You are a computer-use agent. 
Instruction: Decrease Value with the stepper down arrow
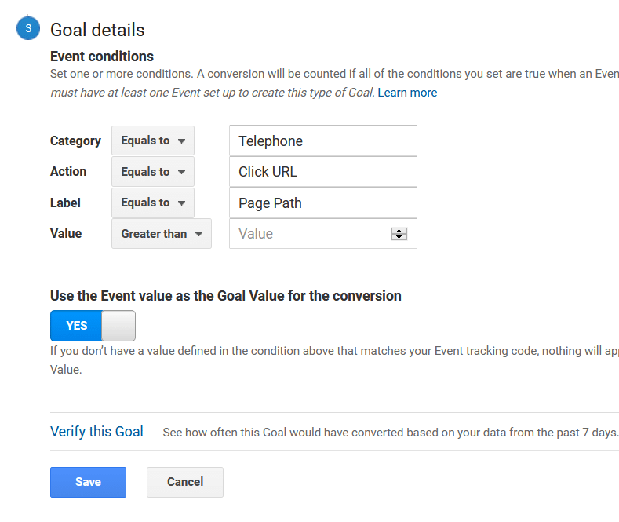point(399,237)
